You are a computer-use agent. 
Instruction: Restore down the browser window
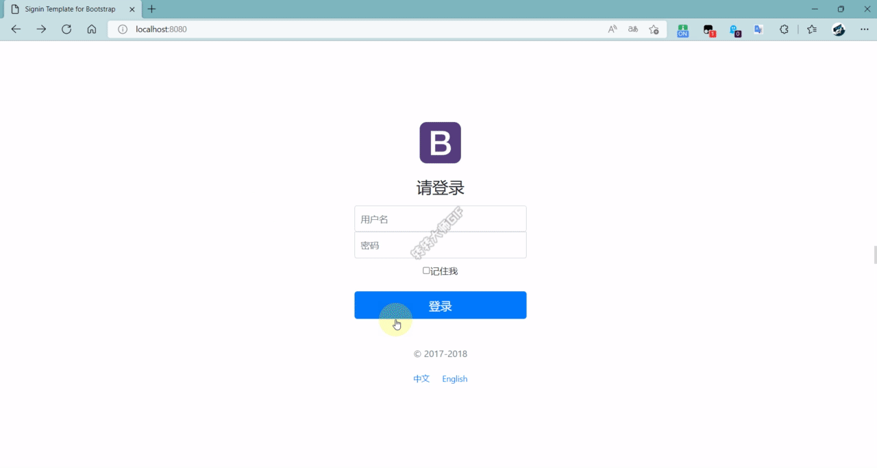coord(841,9)
